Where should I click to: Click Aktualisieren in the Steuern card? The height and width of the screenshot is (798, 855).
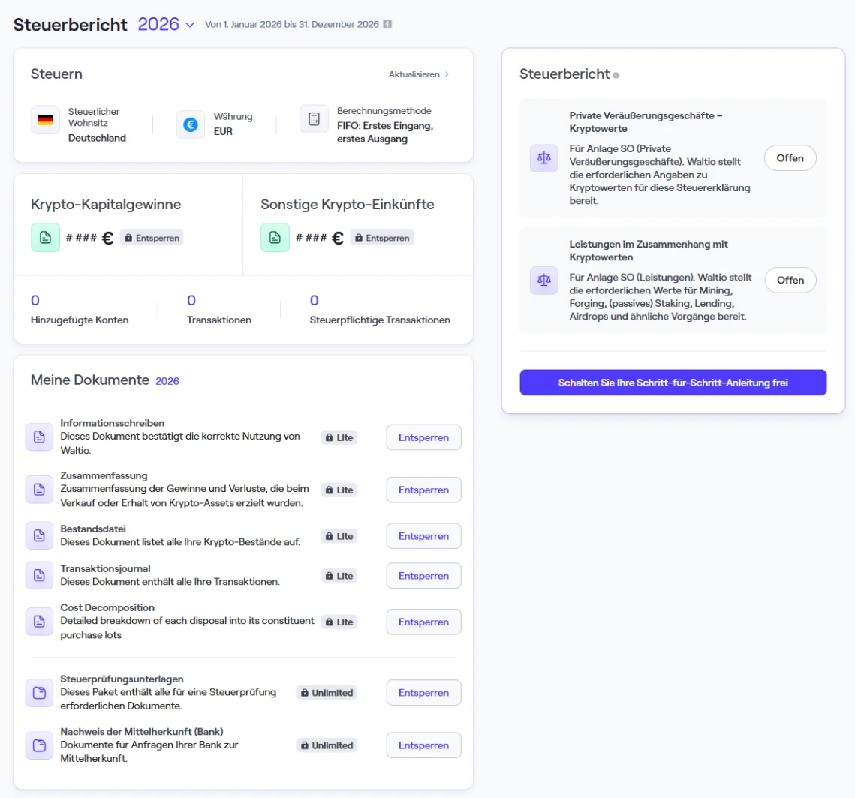(x=419, y=74)
